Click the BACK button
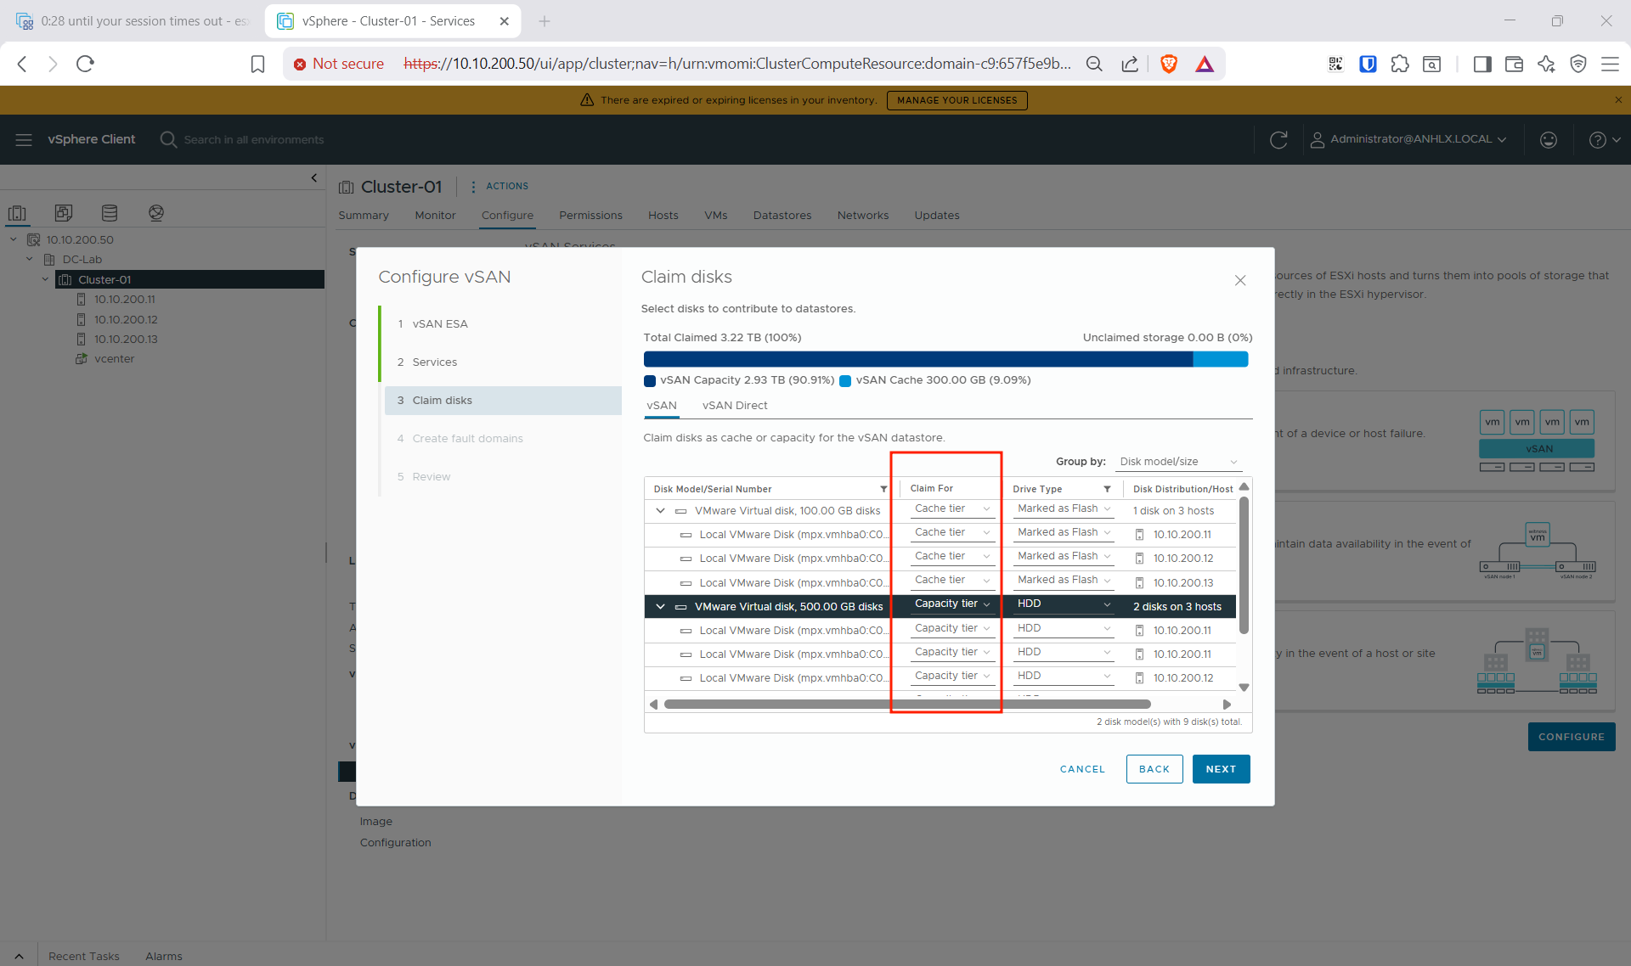Image resolution: width=1631 pixels, height=966 pixels. click(x=1154, y=769)
